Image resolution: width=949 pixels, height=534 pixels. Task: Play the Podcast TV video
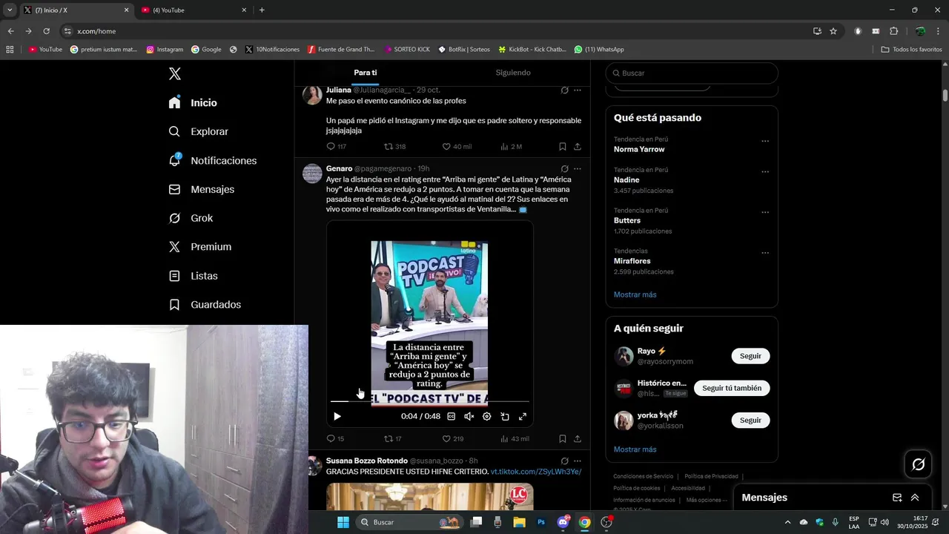pyautogui.click(x=337, y=417)
